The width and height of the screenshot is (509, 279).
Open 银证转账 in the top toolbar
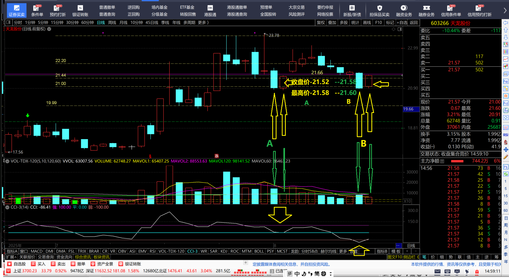click(80, 11)
